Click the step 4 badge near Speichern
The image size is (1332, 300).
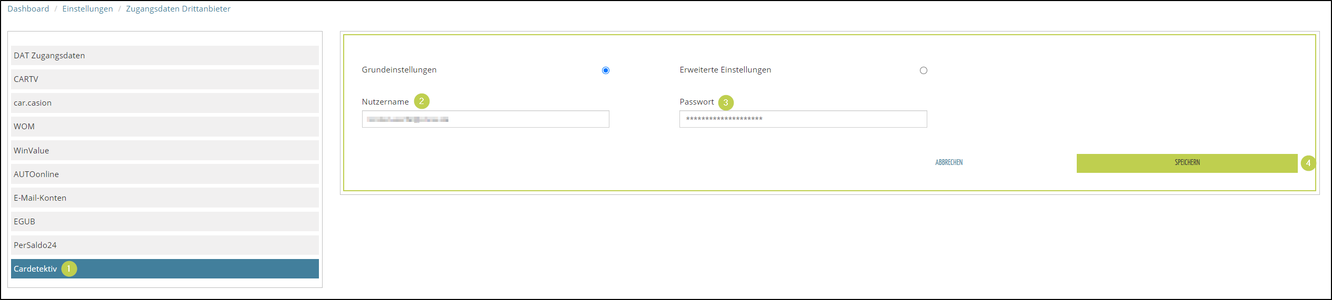click(1308, 163)
